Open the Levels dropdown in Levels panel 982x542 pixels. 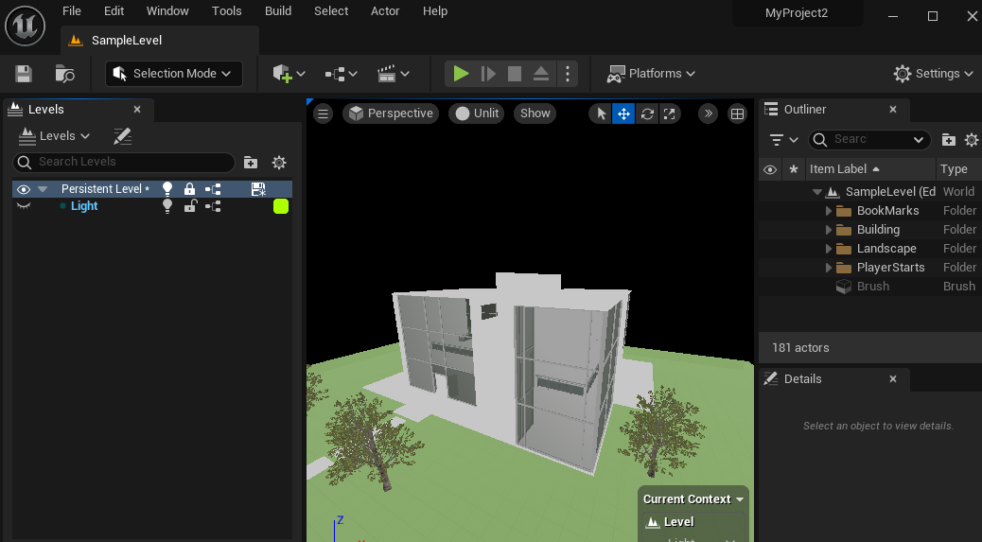coord(55,136)
